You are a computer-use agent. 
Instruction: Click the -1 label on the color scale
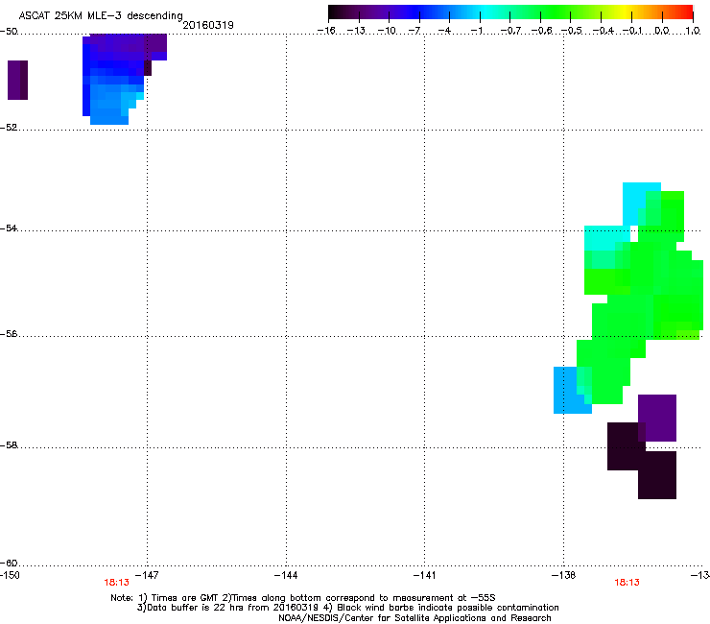[476, 31]
